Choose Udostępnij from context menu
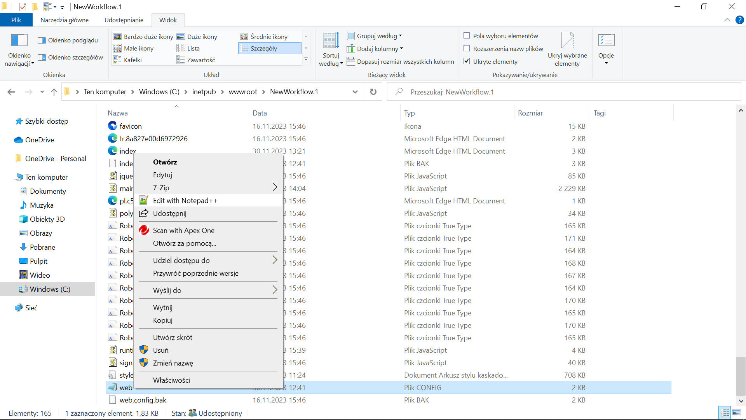This screenshot has width=746, height=420. click(x=208, y=213)
